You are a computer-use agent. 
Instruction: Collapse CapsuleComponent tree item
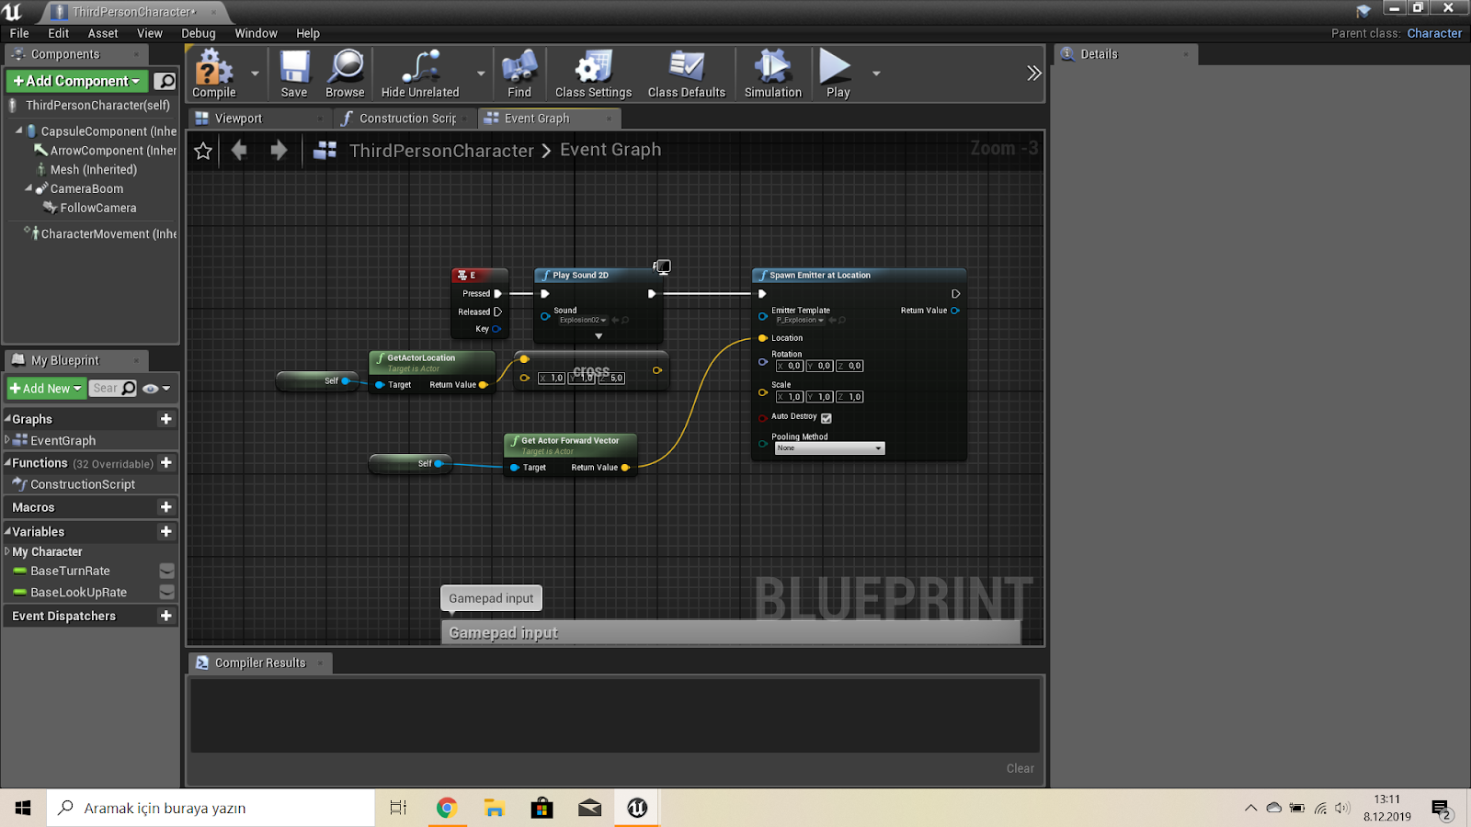click(x=18, y=130)
